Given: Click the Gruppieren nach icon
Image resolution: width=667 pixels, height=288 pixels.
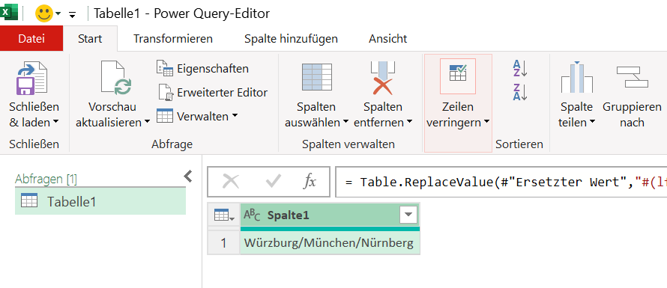Looking at the screenshot, I should (632, 77).
